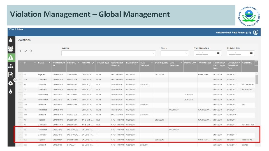Click the UTAH07018 cell in row 109

pyautogui.click(x=58, y=80)
